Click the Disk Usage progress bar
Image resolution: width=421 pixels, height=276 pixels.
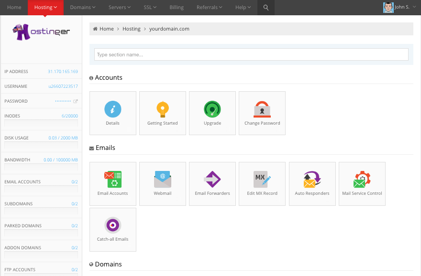41,145
